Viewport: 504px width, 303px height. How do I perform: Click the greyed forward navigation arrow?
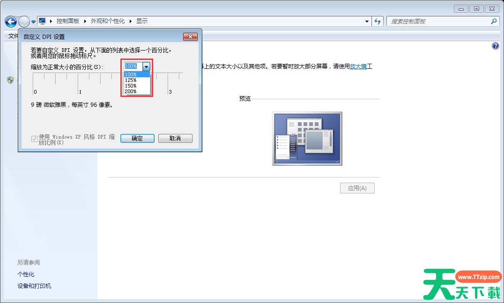tap(24, 22)
